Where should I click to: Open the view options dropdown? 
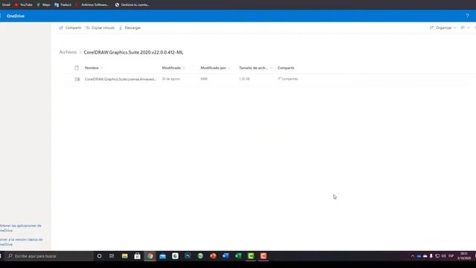465,28
